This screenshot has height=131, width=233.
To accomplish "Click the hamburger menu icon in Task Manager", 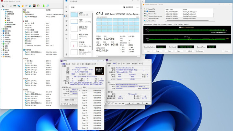I will 66,7.
